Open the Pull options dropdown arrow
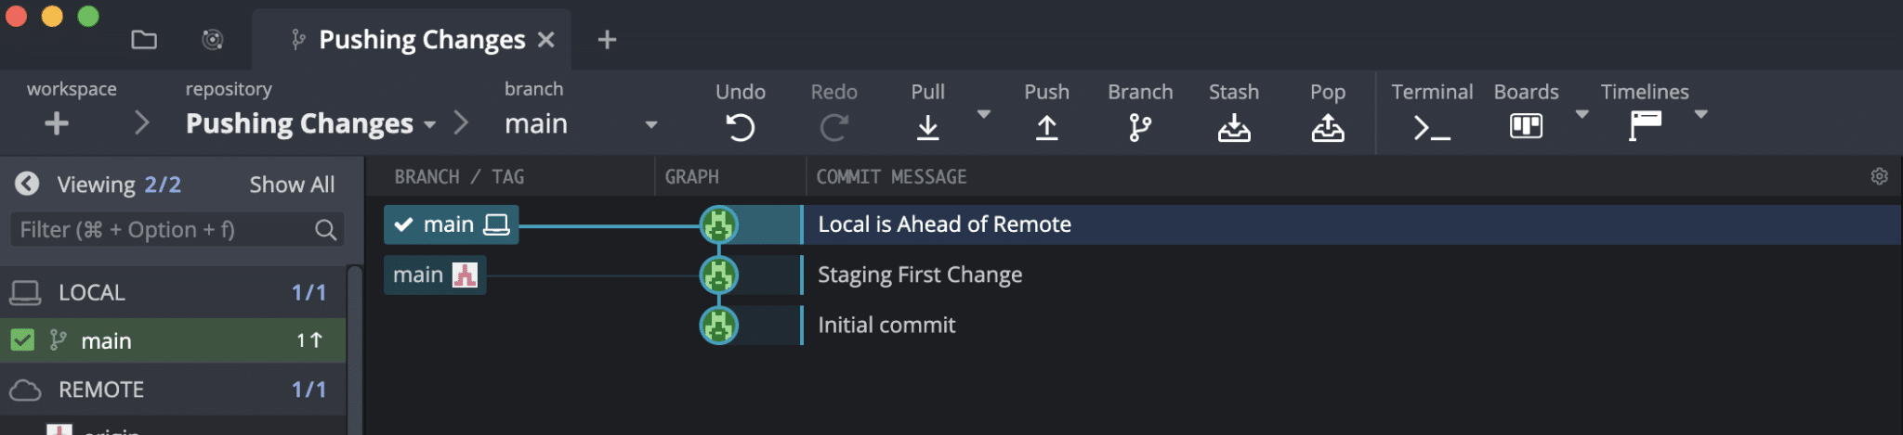Screen dimensions: 1903x435 click(x=984, y=114)
